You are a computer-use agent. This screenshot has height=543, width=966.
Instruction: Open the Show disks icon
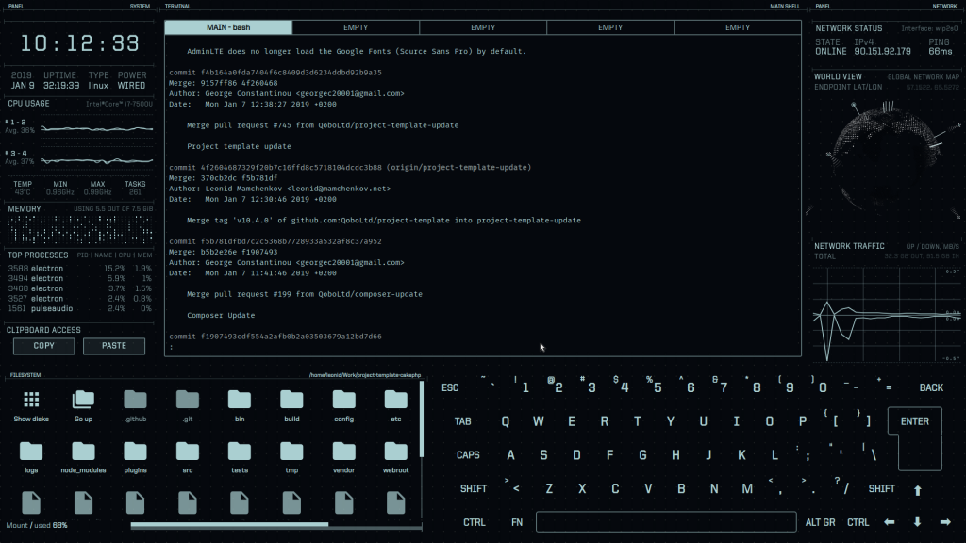coord(31,405)
